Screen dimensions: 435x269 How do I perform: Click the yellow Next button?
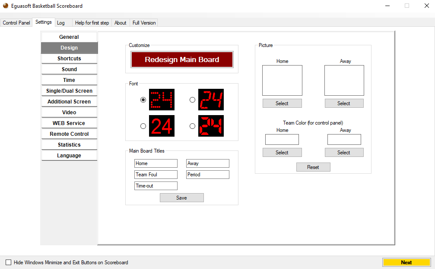click(406, 263)
